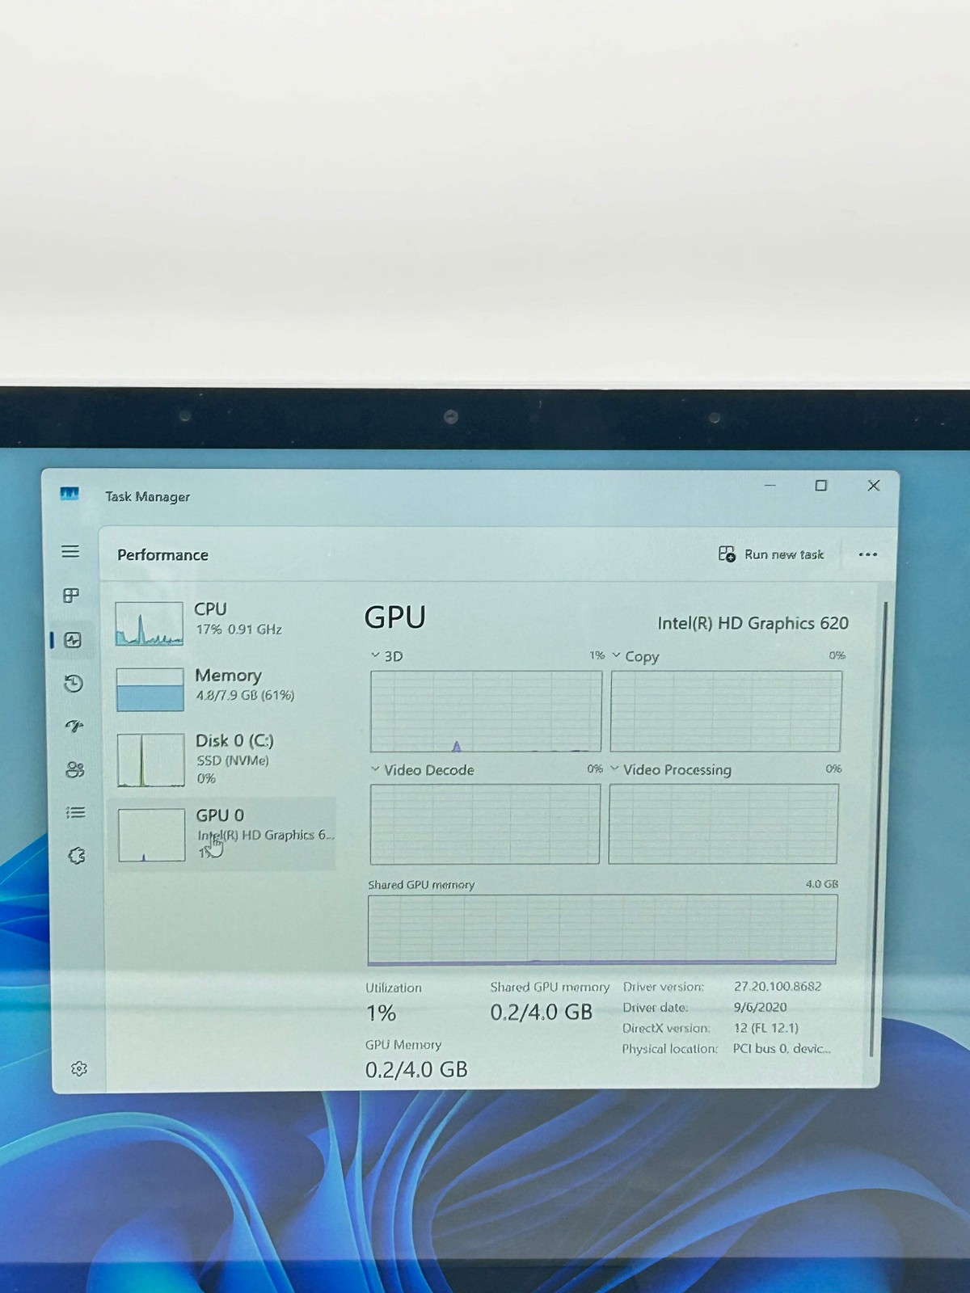
Task: Click the Shared GPU memory graph
Action: point(602,930)
